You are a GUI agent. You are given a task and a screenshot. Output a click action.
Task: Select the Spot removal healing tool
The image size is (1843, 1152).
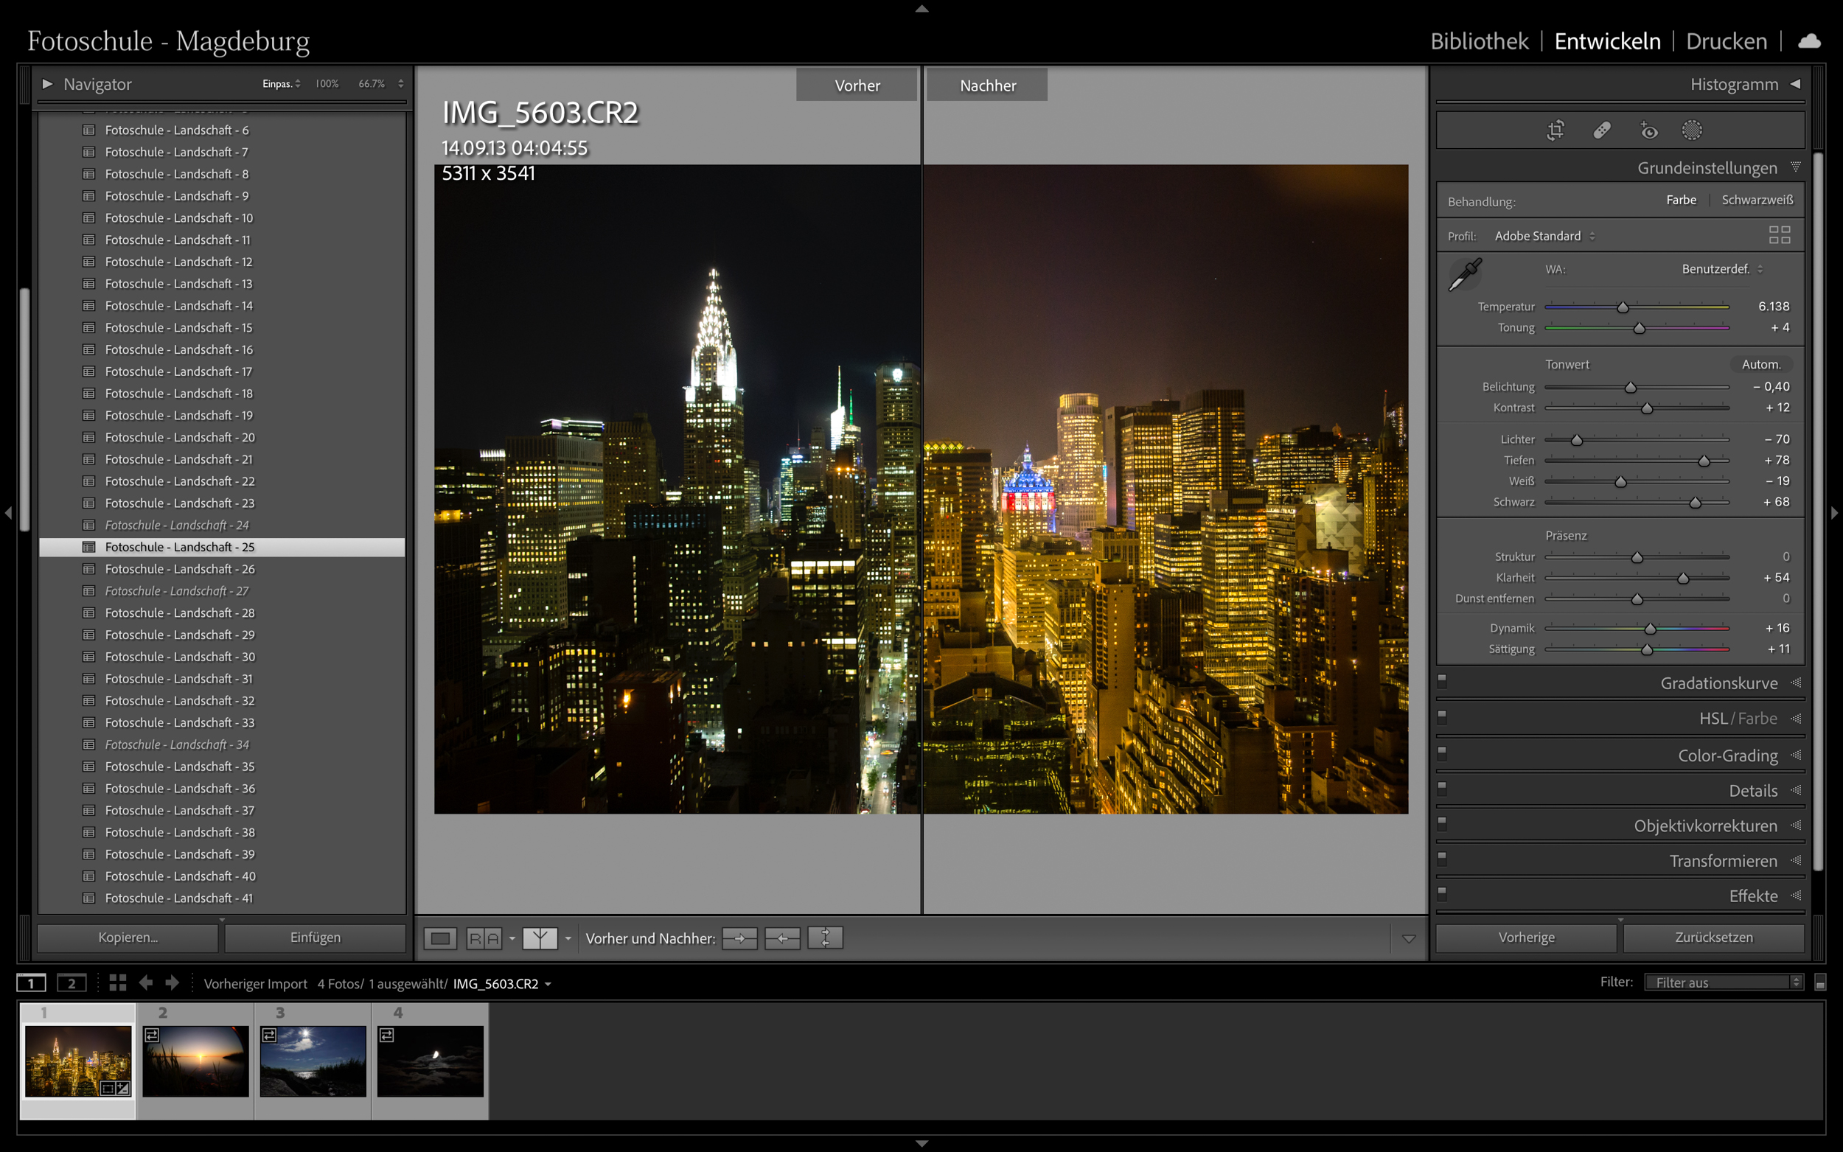coord(1601,130)
